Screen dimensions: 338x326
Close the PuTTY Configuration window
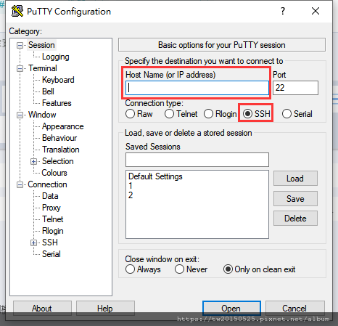(316, 11)
